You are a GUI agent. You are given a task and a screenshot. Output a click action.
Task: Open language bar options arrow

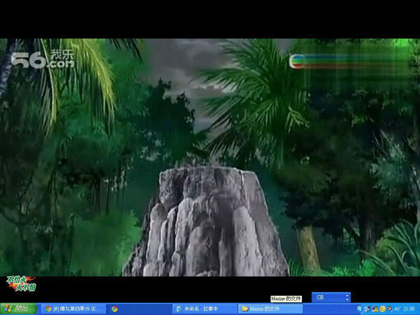point(347,299)
